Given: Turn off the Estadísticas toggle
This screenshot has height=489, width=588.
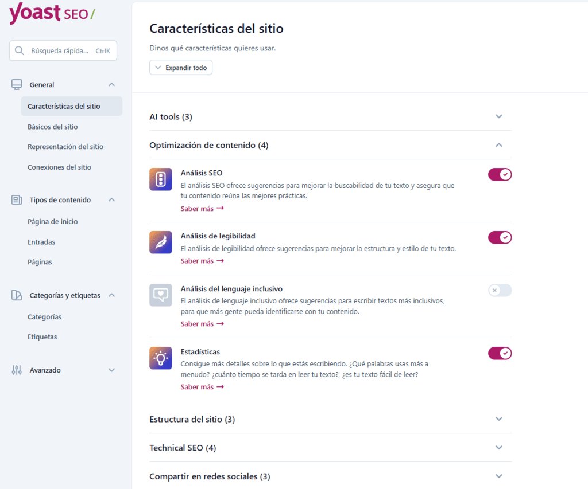Looking at the screenshot, I should coord(500,353).
